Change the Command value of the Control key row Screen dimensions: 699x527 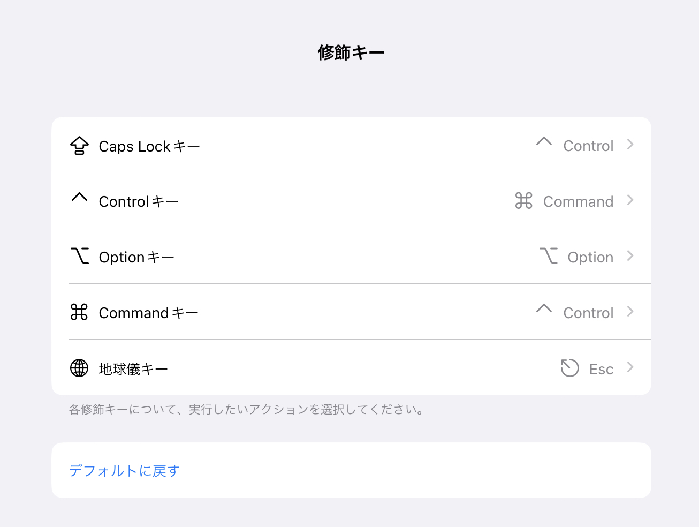(578, 201)
